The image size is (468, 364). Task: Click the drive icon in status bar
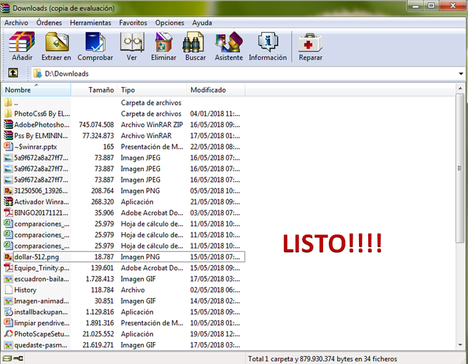pyautogui.click(x=7, y=358)
